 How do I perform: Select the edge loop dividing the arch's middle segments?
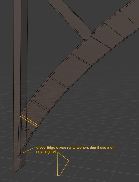[x=81, y=60]
